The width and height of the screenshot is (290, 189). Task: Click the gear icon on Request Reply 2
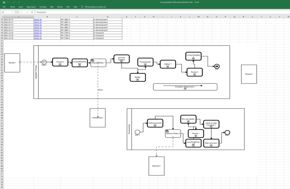167,131
